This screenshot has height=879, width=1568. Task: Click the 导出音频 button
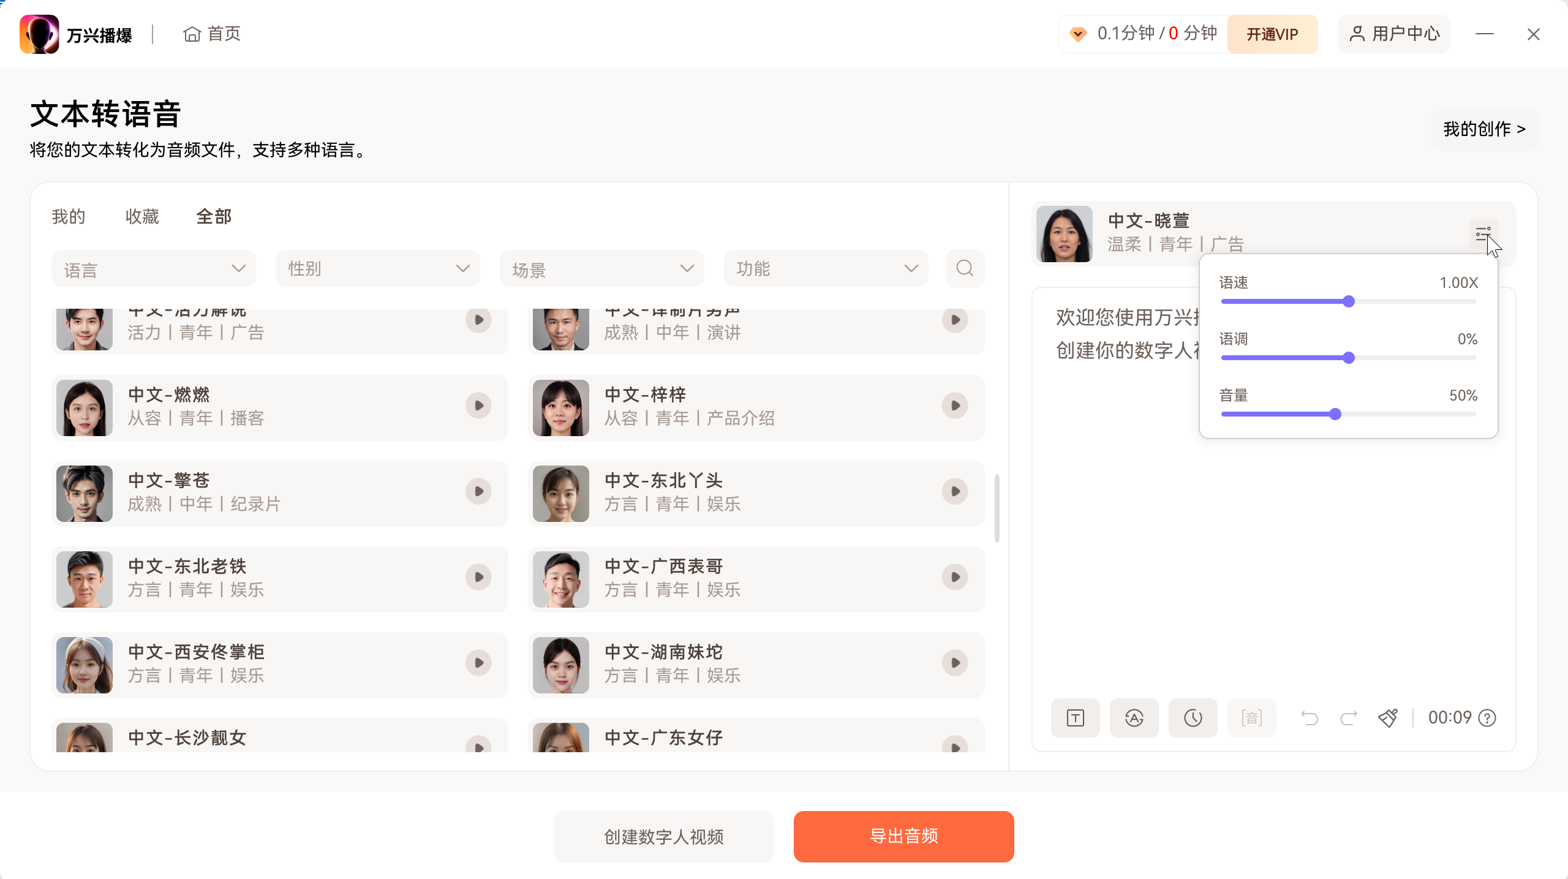(903, 836)
